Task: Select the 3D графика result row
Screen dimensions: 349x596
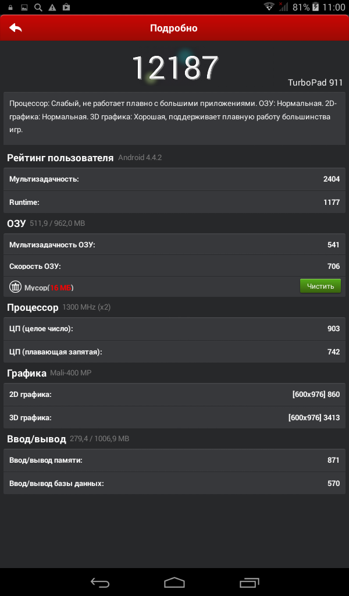Action: point(174,417)
